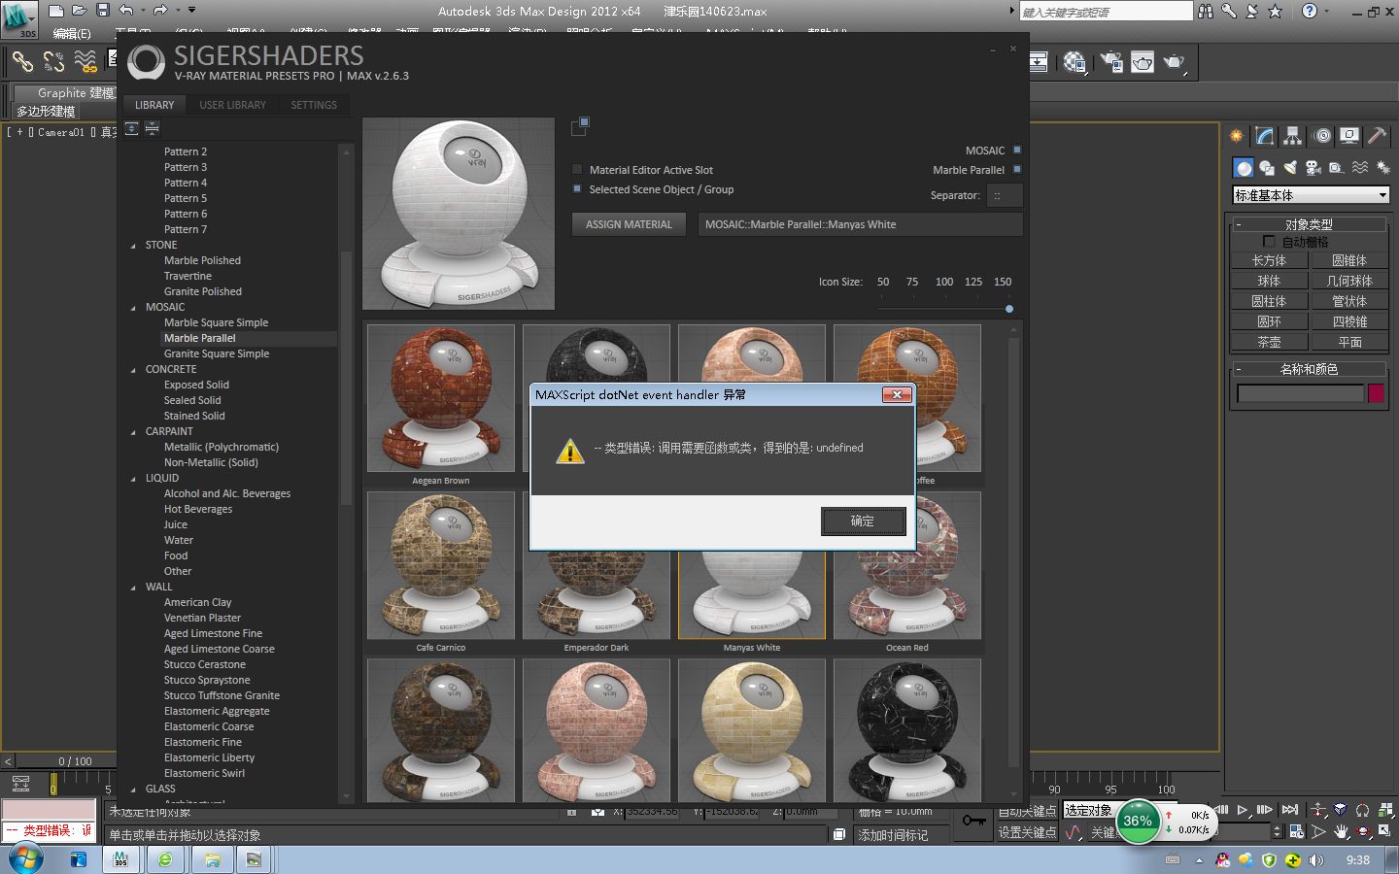Toggle the Marble Parallel name checkbox

pos(1017,169)
